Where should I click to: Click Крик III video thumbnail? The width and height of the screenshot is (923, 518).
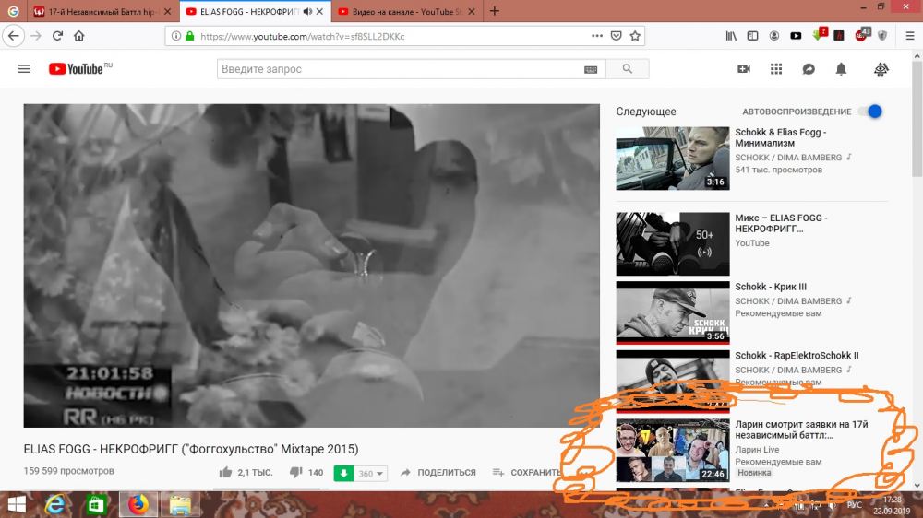point(672,312)
